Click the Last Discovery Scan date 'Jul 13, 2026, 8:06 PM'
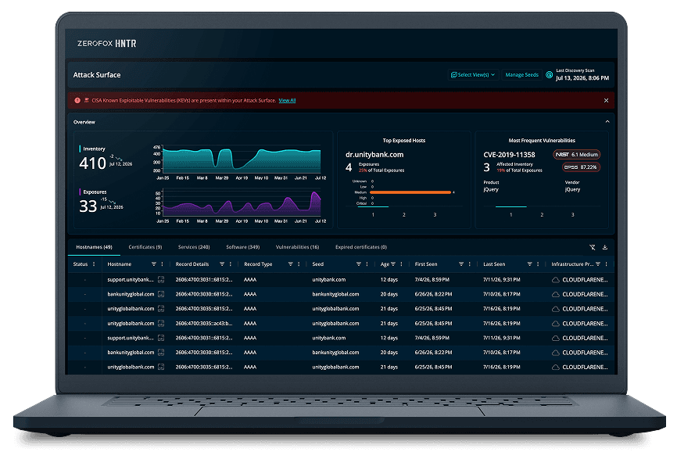This screenshot has height=452, width=677. point(582,78)
